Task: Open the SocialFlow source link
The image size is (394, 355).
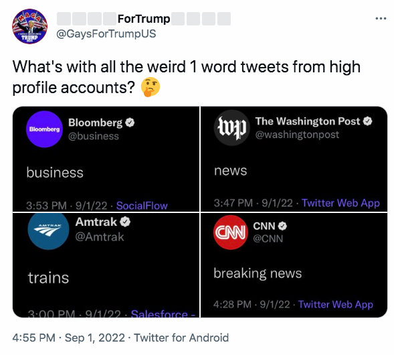Action: click(142, 206)
